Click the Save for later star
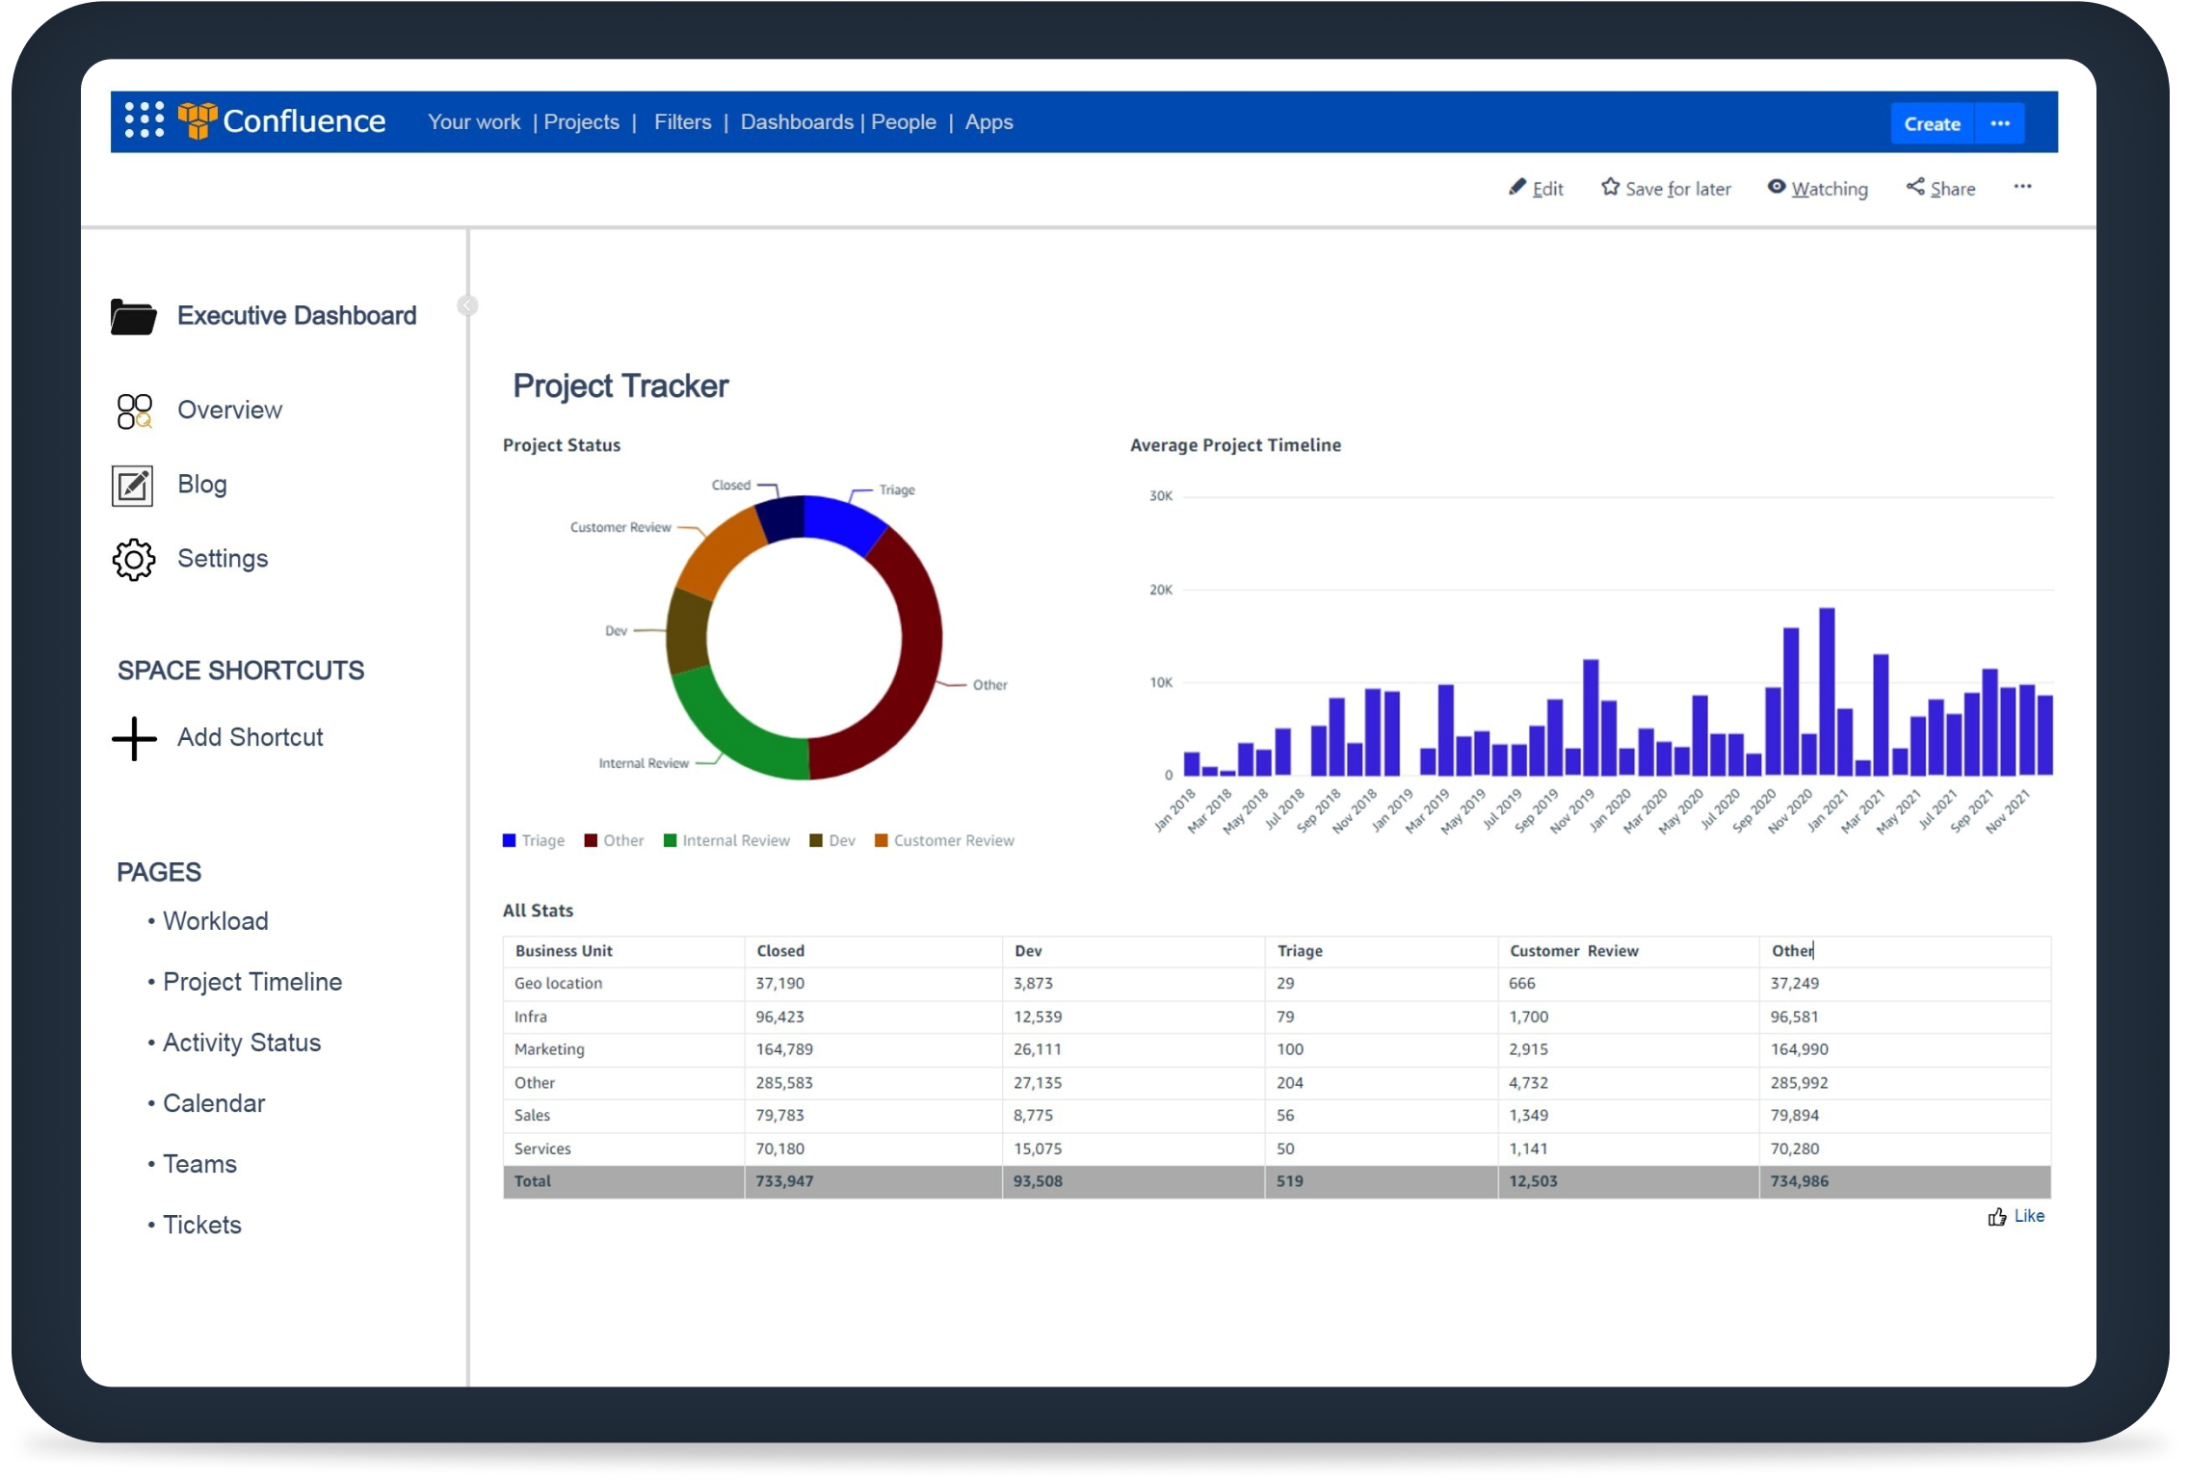This screenshot has width=2188, height=1480. point(1610,187)
